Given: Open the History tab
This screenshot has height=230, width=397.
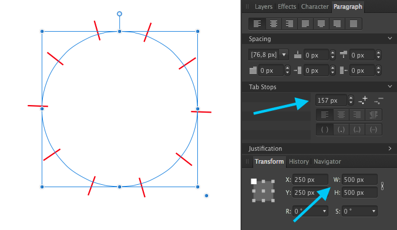Looking at the screenshot, I should [299, 161].
